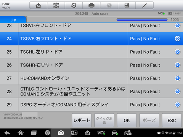This screenshot has height=137, width=183.
Task: Check the VCL connection status icon in the header
Action: (161, 13)
